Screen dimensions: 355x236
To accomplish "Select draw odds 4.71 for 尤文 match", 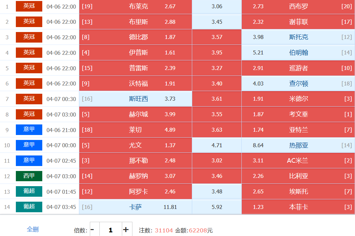I will [217, 145].
